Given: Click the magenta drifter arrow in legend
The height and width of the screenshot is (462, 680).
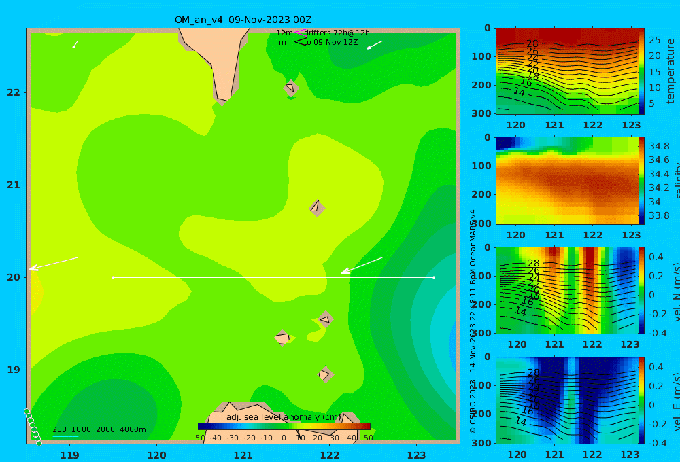Looking at the screenshot, I should 300,32.
